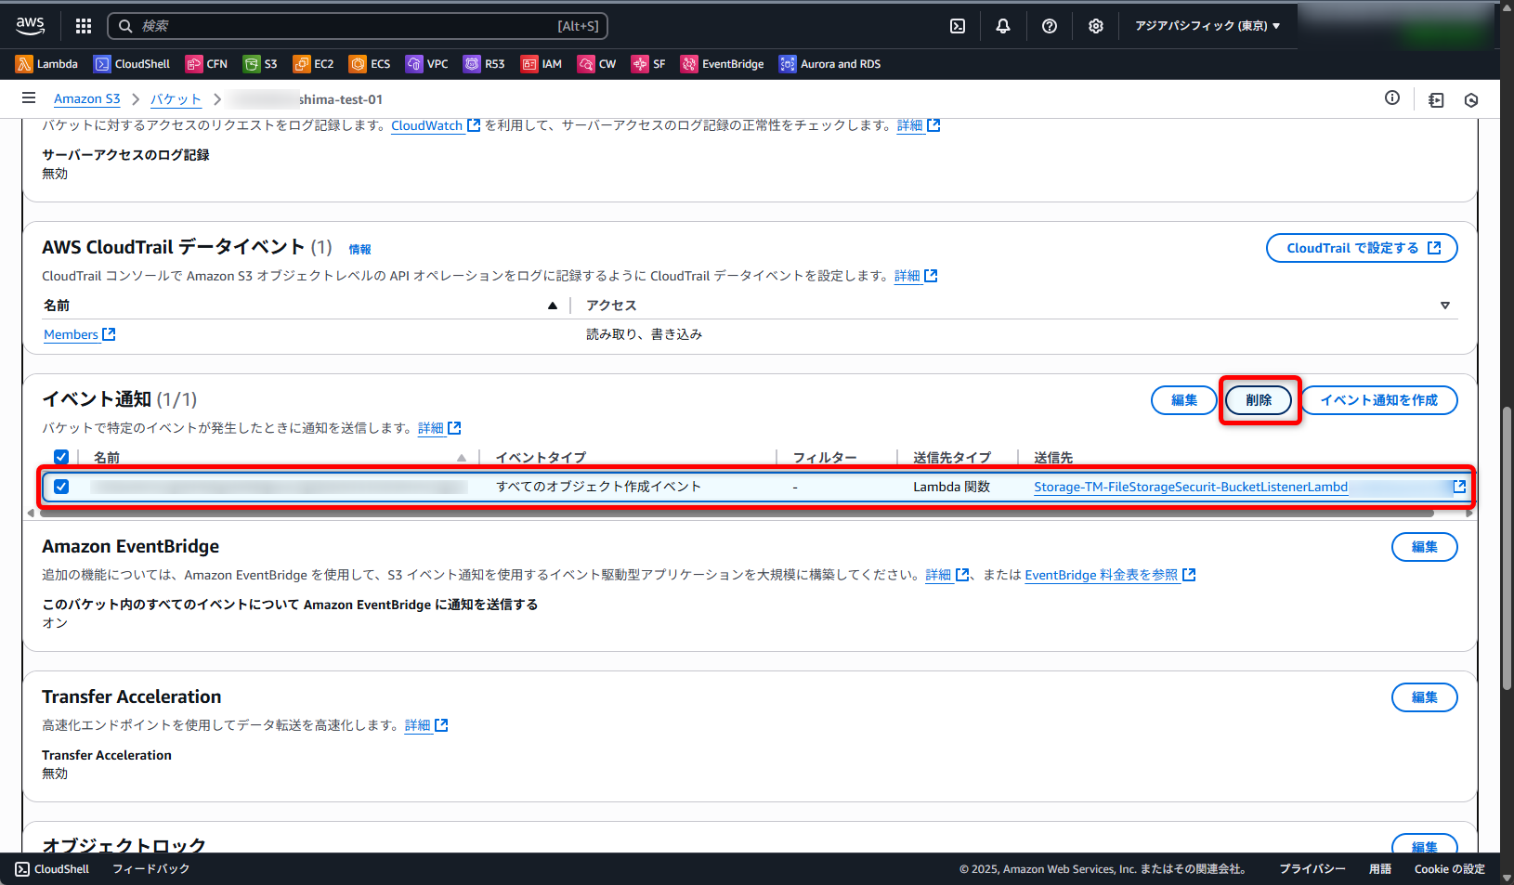
Task: Open R53 shortcut in favorites bar
Action: (x=484, y=64)
